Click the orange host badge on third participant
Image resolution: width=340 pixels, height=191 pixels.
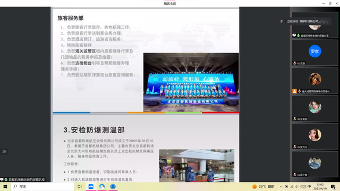coord(294,91)
